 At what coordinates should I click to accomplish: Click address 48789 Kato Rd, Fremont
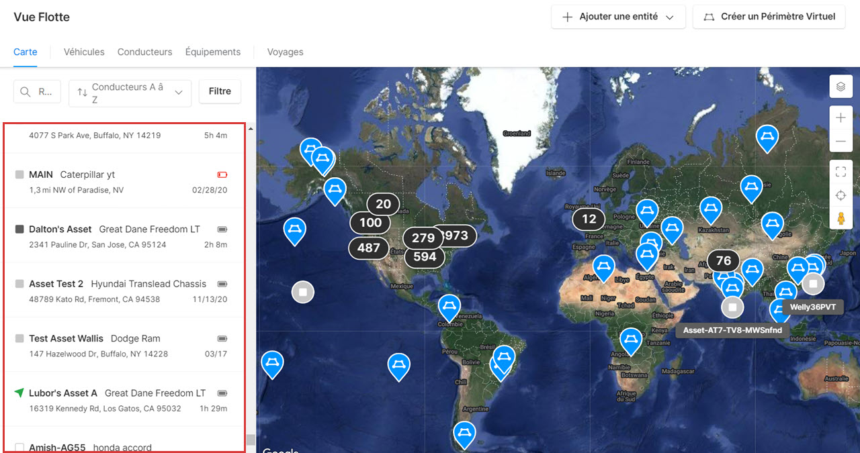tap(95, 299)
